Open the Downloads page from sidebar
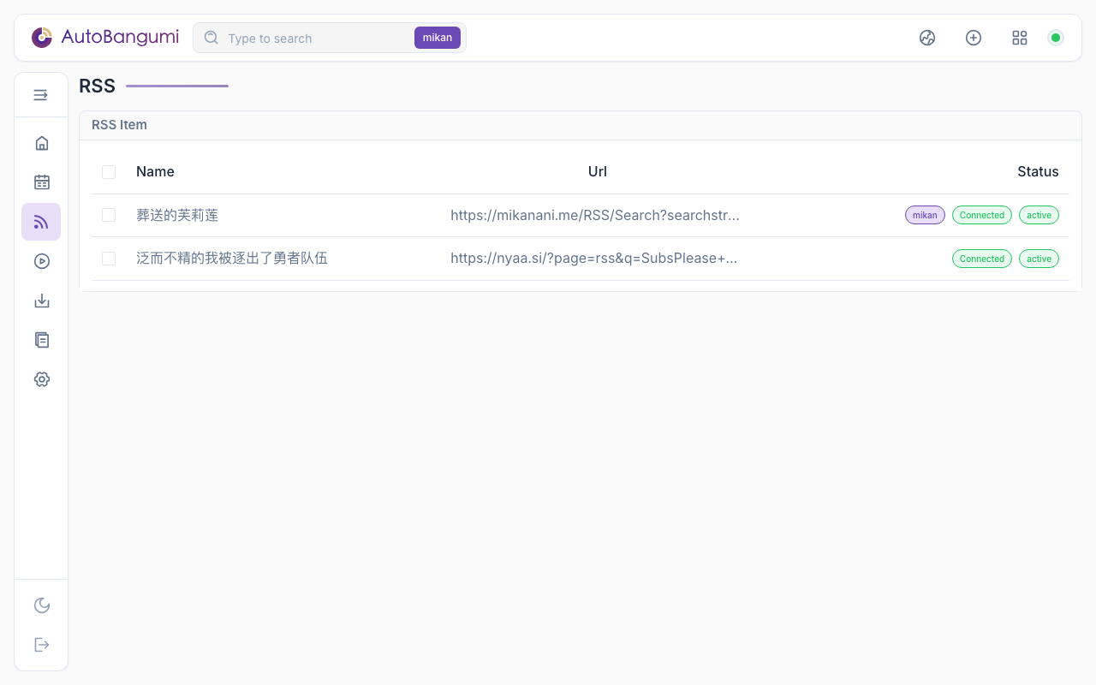The image size is (1096, 685). click(x=41, y=301)
